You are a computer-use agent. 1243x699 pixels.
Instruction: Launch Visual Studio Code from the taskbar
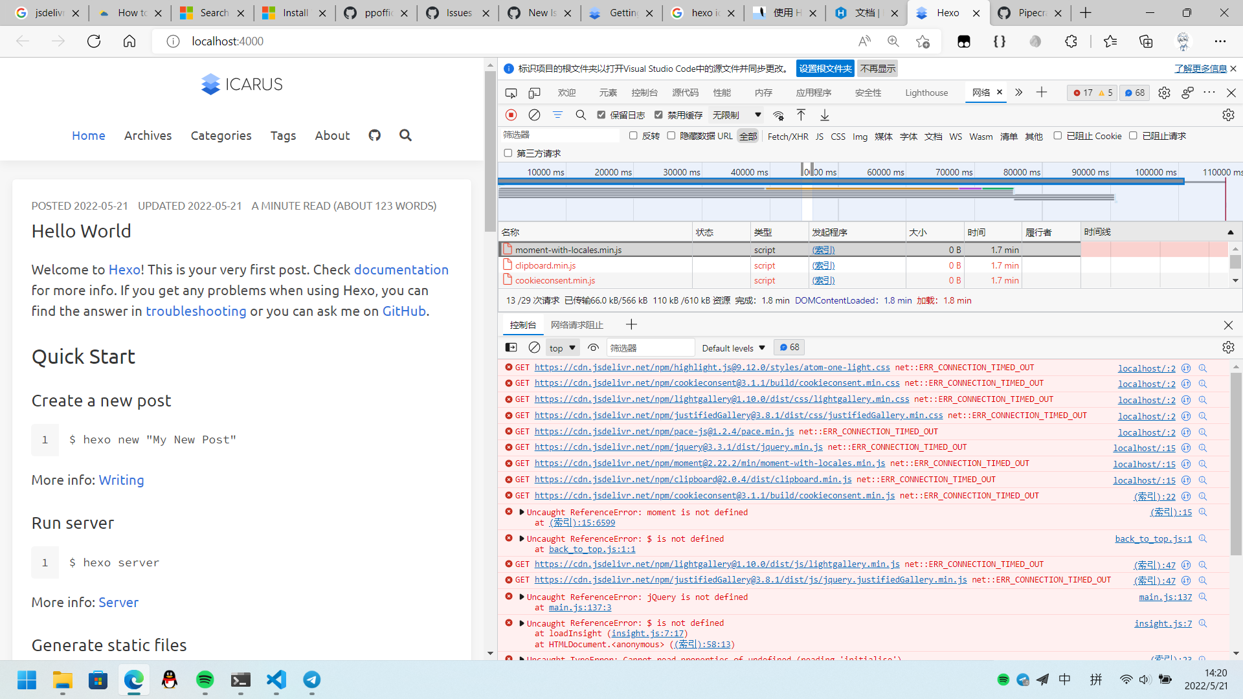pos(276,680)
